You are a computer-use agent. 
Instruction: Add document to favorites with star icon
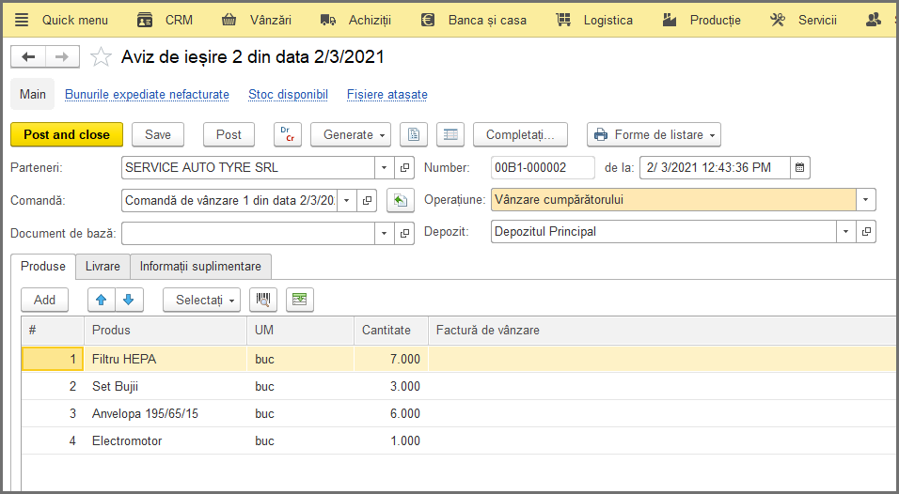101,56
